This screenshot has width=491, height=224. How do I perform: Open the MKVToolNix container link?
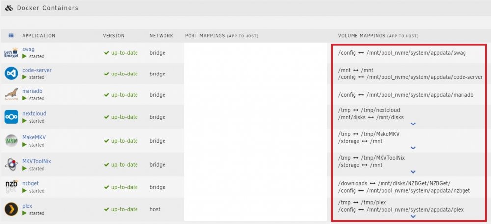point(36,161)
